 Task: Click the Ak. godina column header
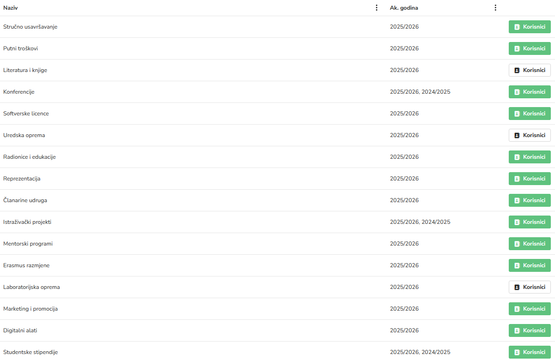tap(404, 8)
